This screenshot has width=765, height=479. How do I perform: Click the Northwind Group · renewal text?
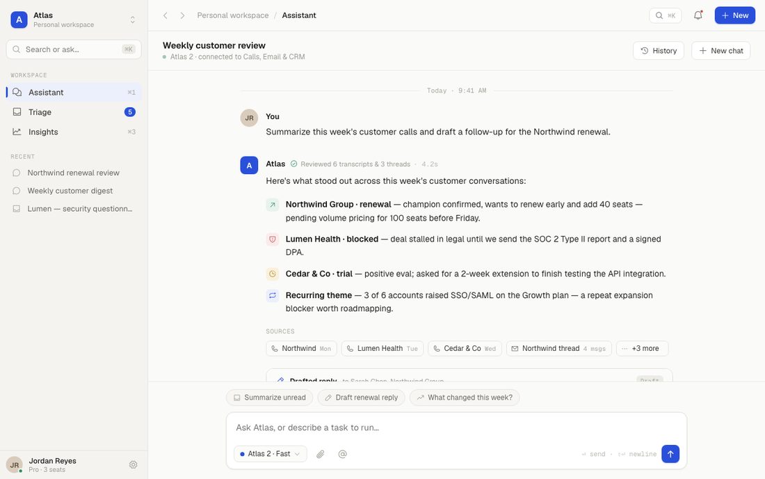pos(339,205)
